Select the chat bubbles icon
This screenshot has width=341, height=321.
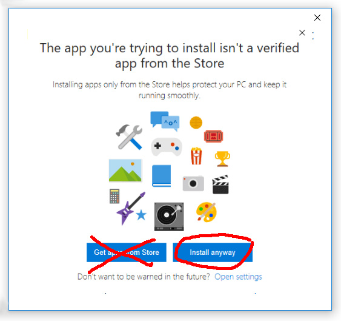click(165, 121)
